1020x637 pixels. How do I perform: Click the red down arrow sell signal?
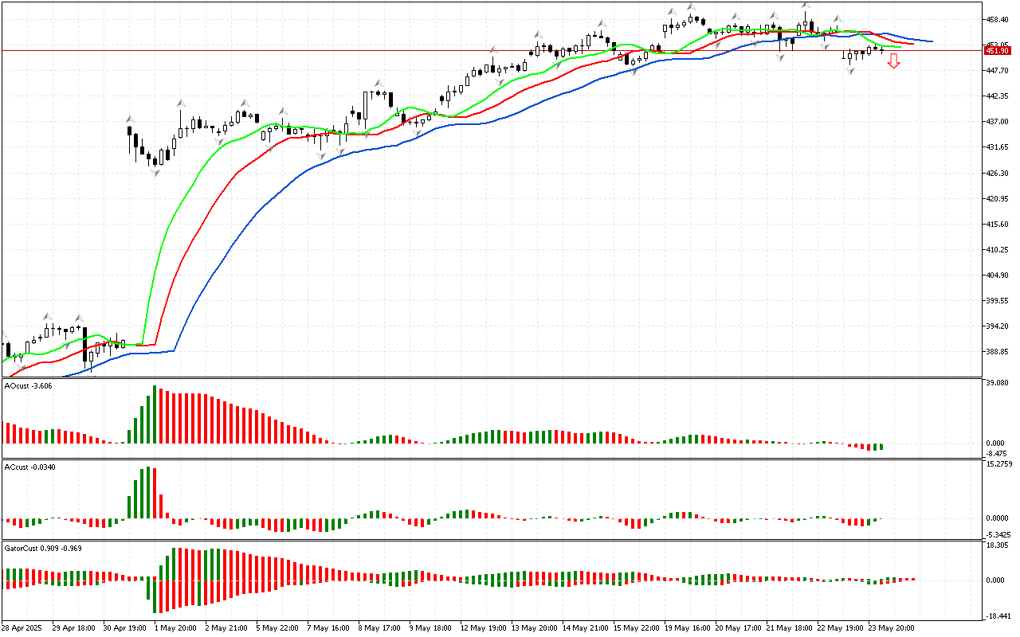click(894, 61)
